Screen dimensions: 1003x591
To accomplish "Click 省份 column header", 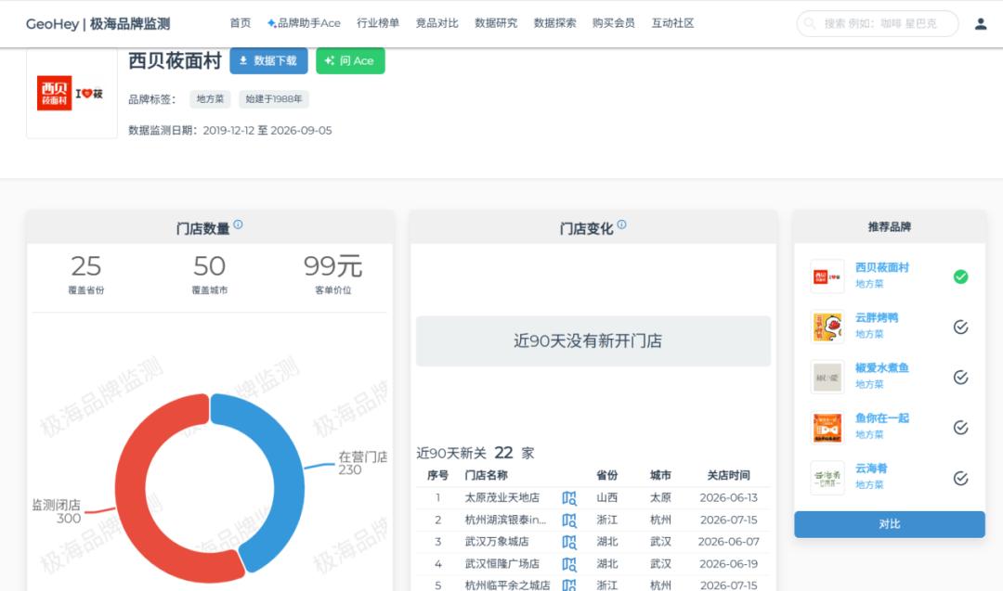I will click(x=606, y=475).
